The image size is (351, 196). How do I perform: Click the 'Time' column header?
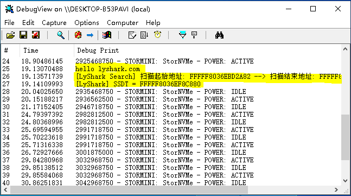[47, 50]
